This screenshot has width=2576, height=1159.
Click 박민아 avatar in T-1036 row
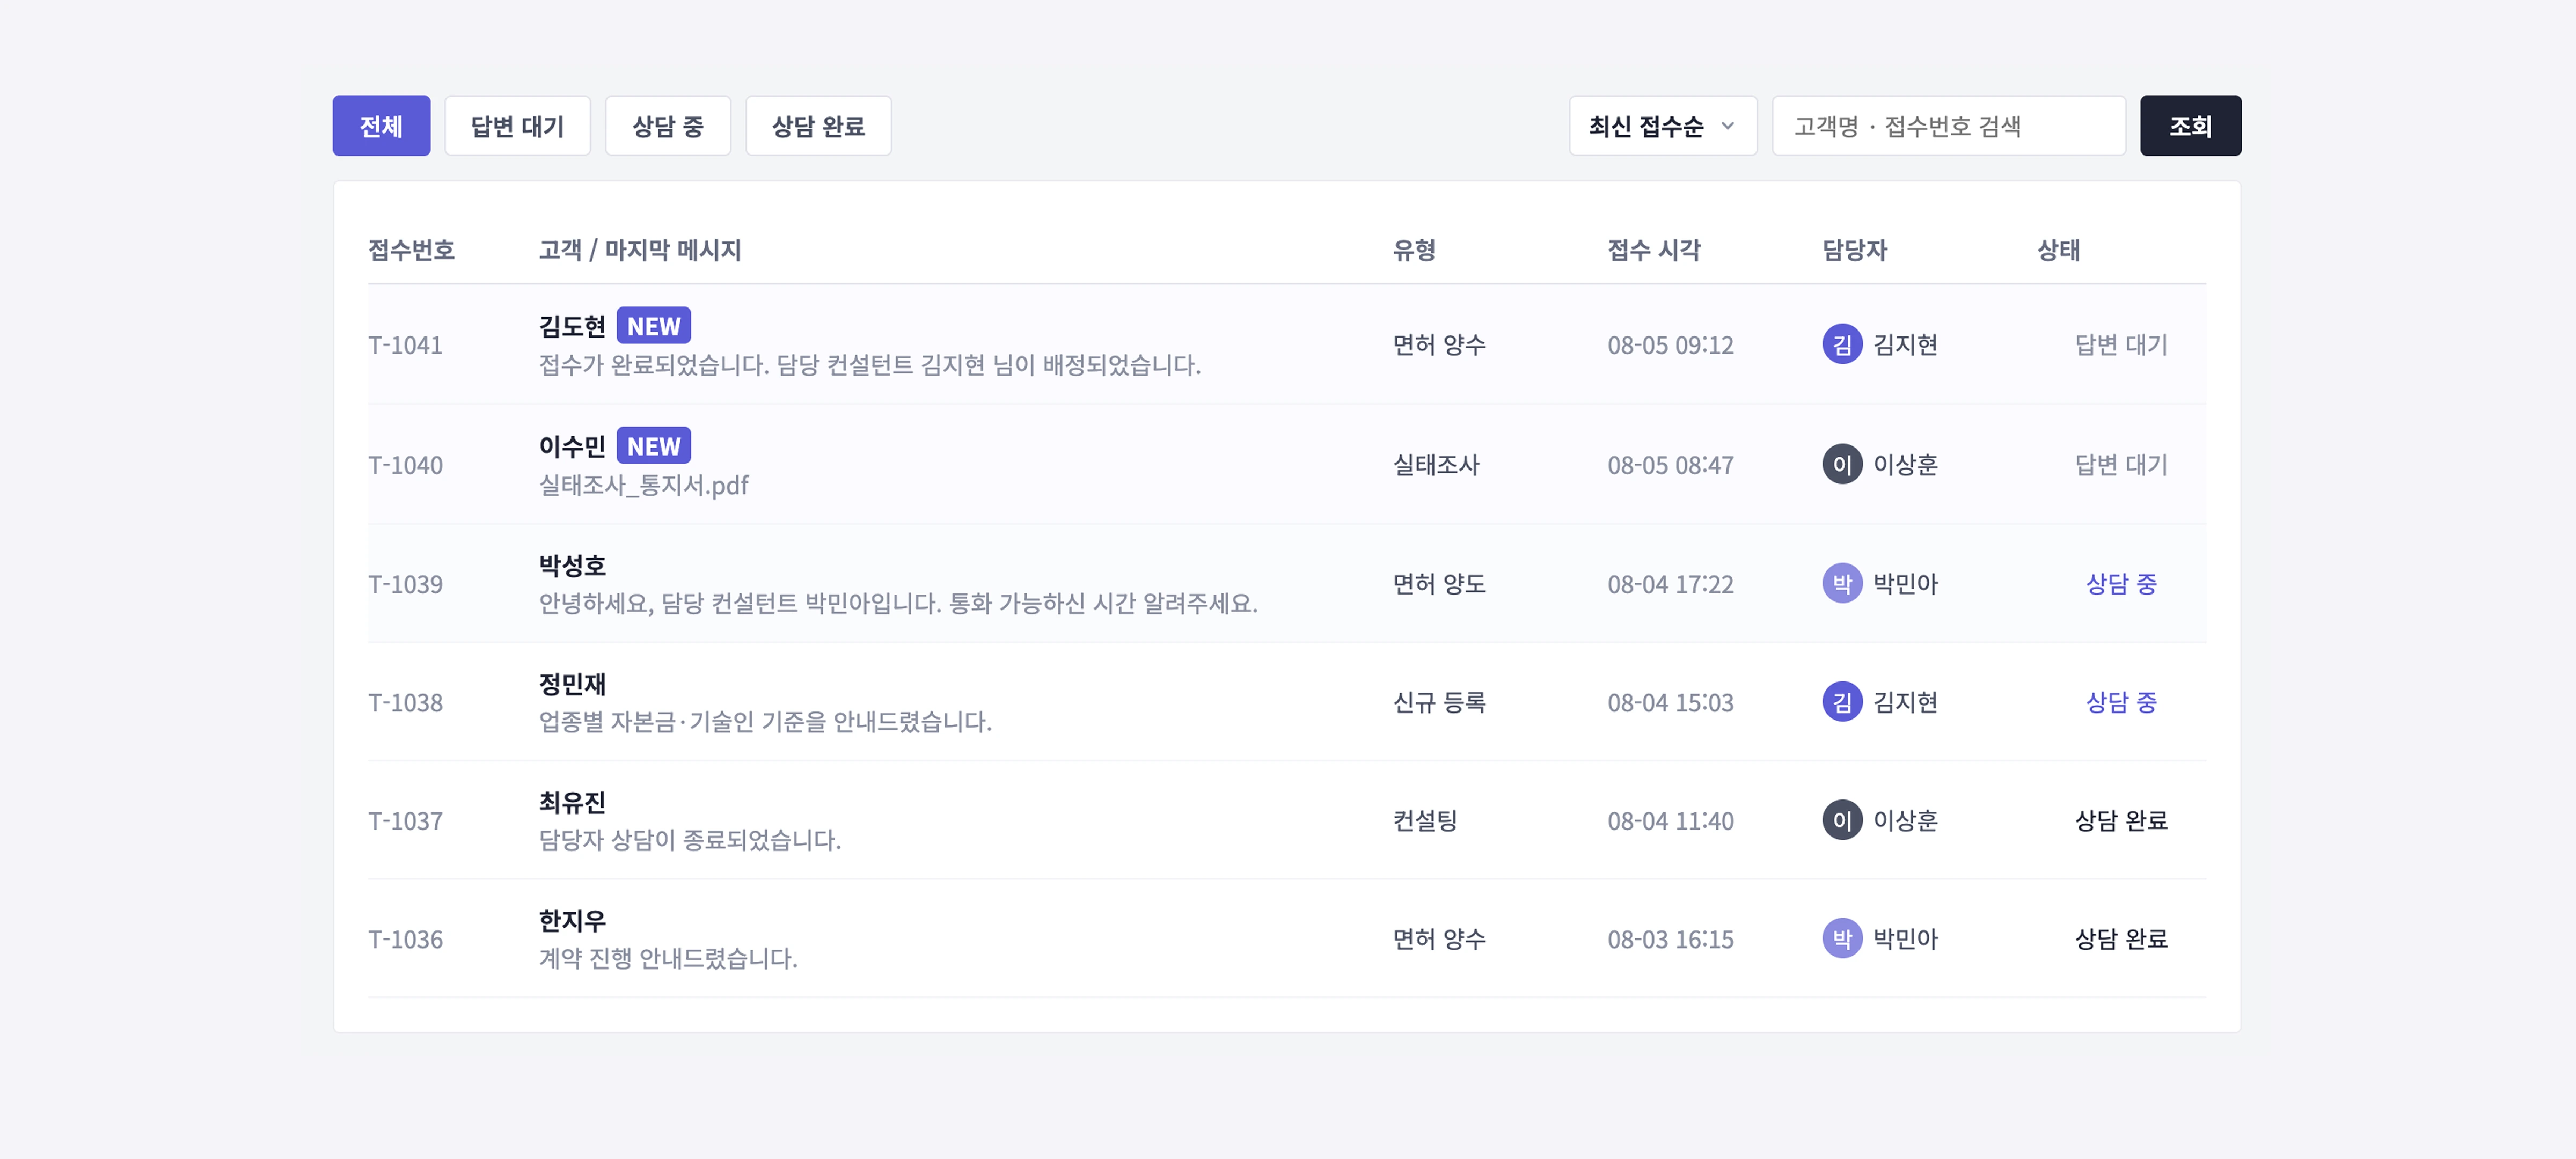click(1842, 938)
